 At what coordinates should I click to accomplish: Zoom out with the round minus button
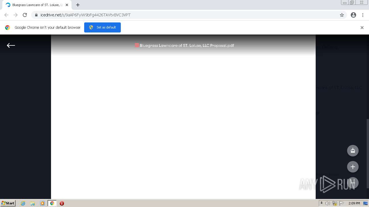click(x=353, y=183)
